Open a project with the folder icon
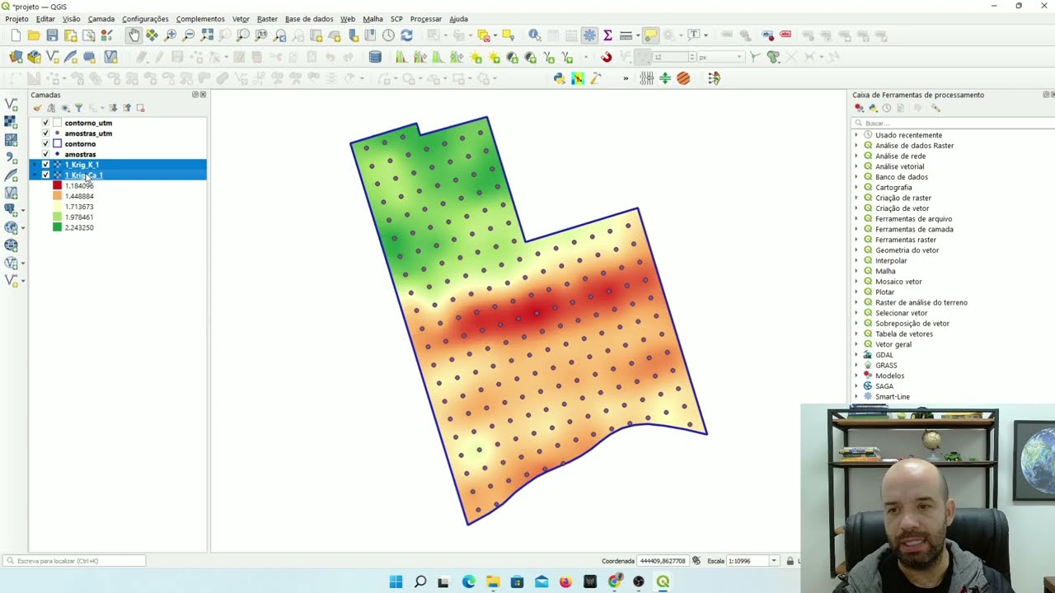Viewport: 1055px width, 593px height. pos(34,35)
